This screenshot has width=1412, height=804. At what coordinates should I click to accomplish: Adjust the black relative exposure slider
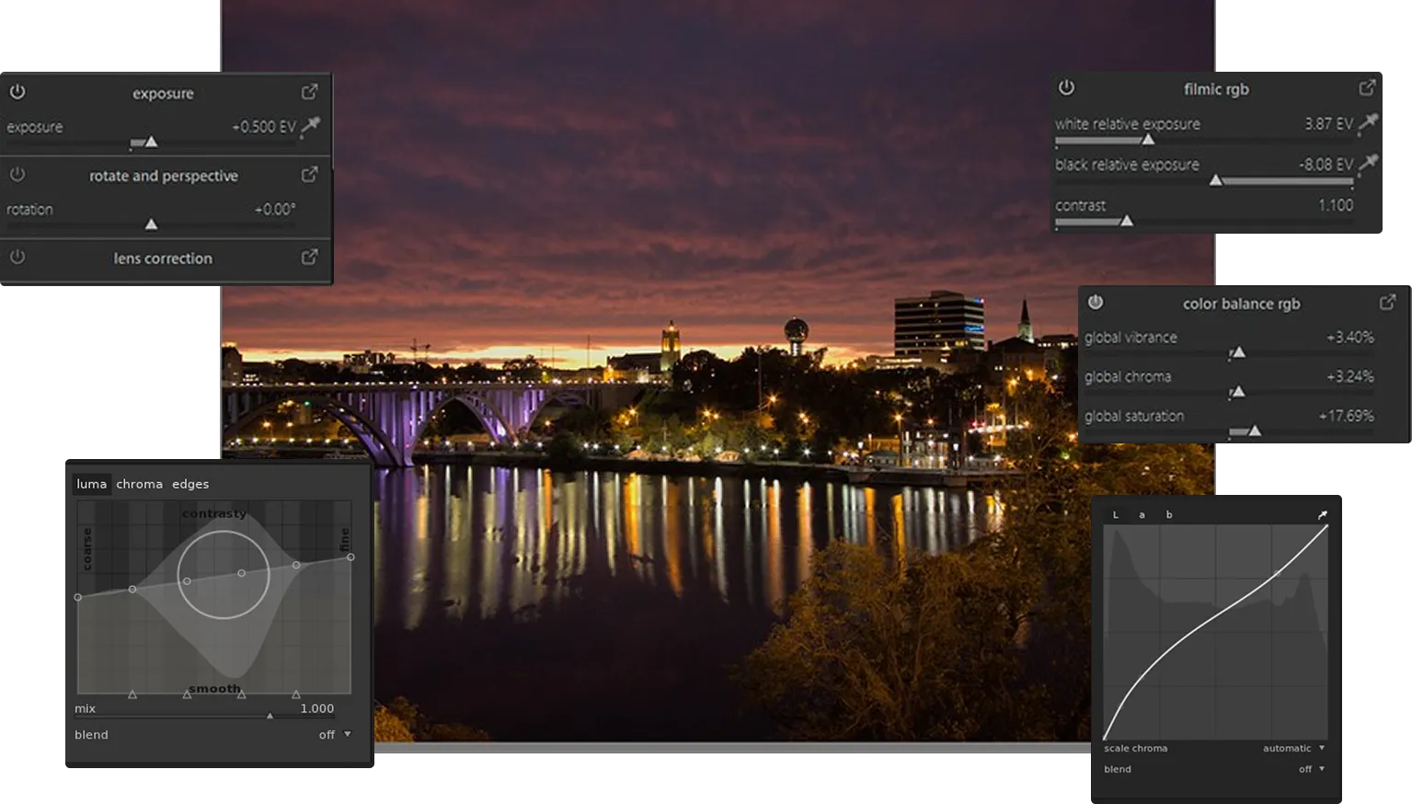(1204, 180)
